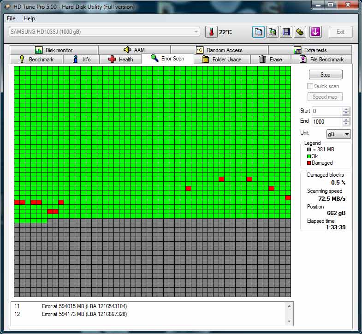Image resolution: width=362 pixels, height=334 pixels.
Task: Open the Help menu
Action: (x=29, y=18)
